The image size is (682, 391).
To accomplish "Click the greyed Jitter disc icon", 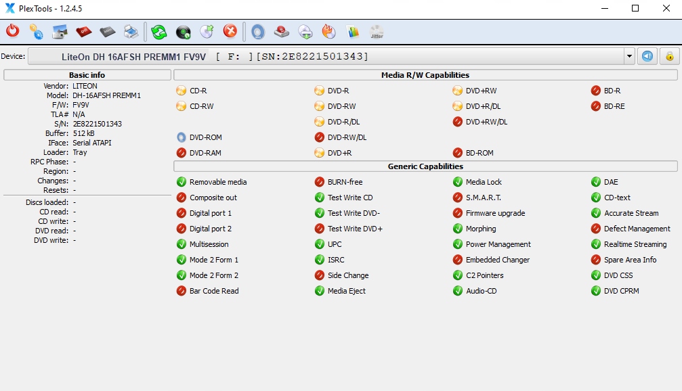I will tap(377, 32).
